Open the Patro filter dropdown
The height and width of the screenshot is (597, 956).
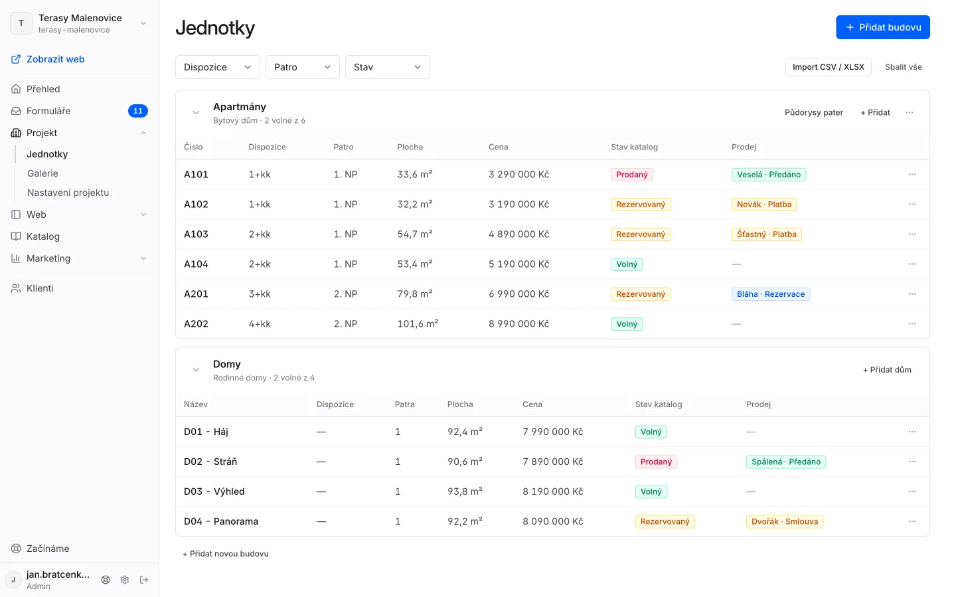click(303, 67)
